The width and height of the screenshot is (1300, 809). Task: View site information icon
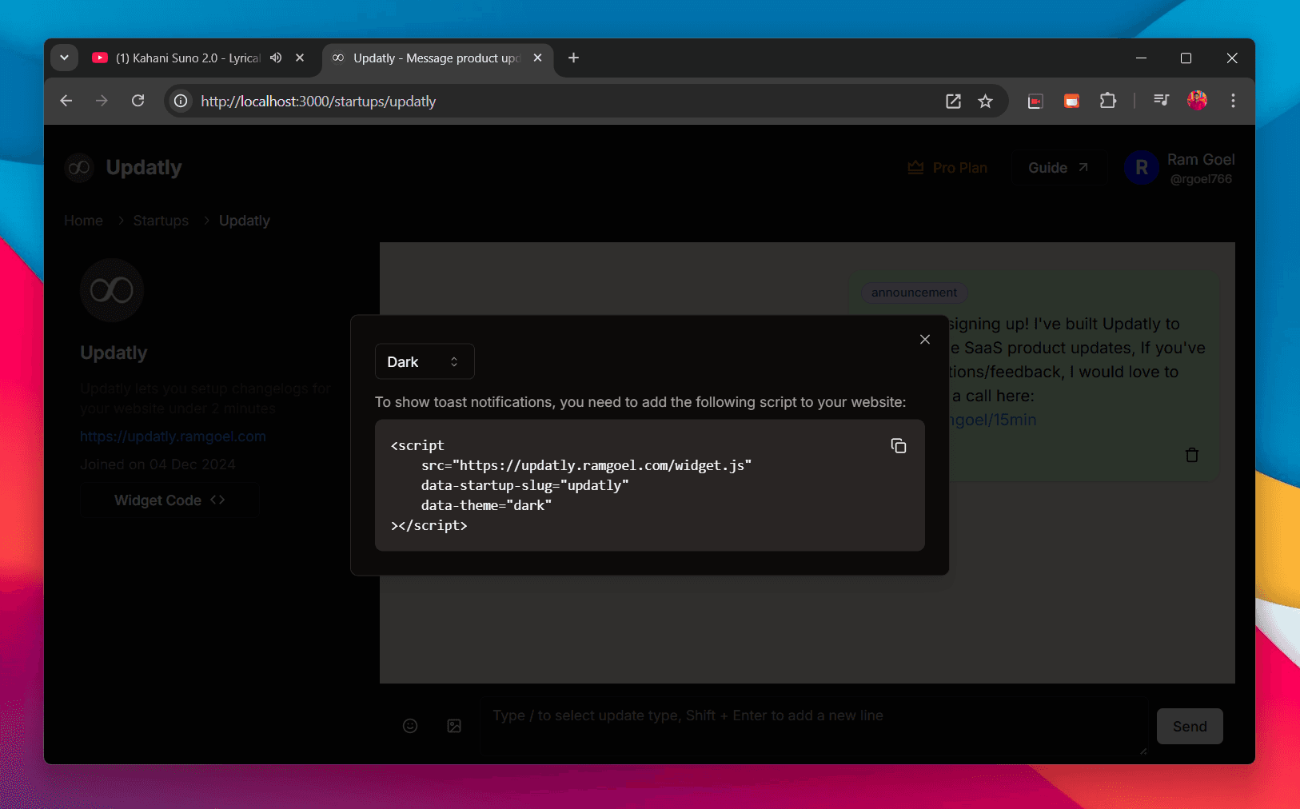click(x=181, y=101)
